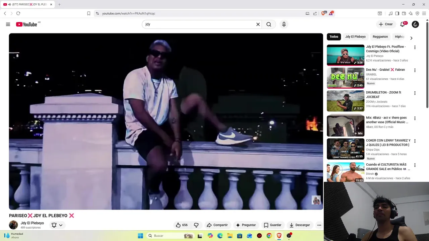
Task: Clear the search box text with X
Action: pos(258,24)
